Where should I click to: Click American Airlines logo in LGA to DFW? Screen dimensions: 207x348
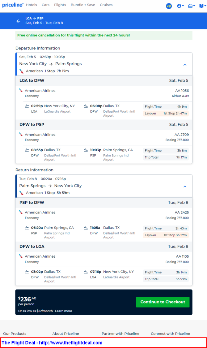[21, 90]
